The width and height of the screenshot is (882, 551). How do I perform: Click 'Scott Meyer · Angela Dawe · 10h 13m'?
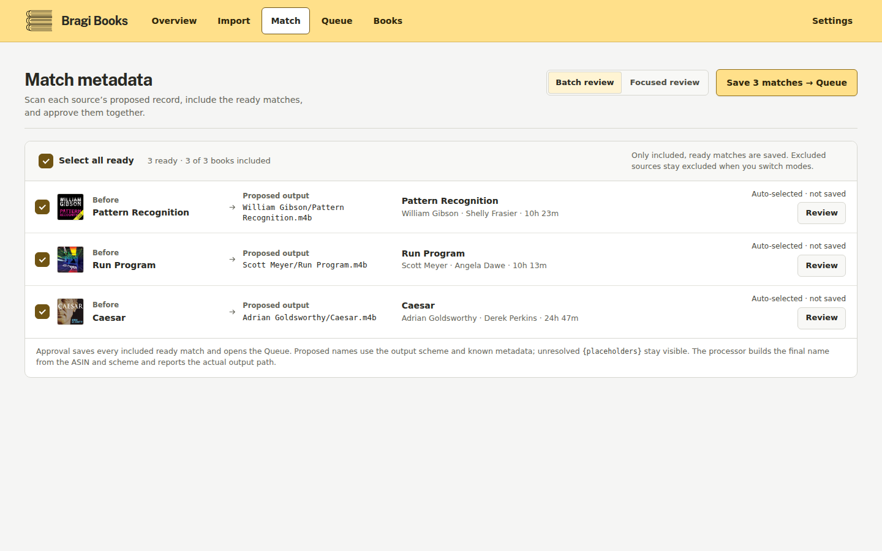coord(474,266)
